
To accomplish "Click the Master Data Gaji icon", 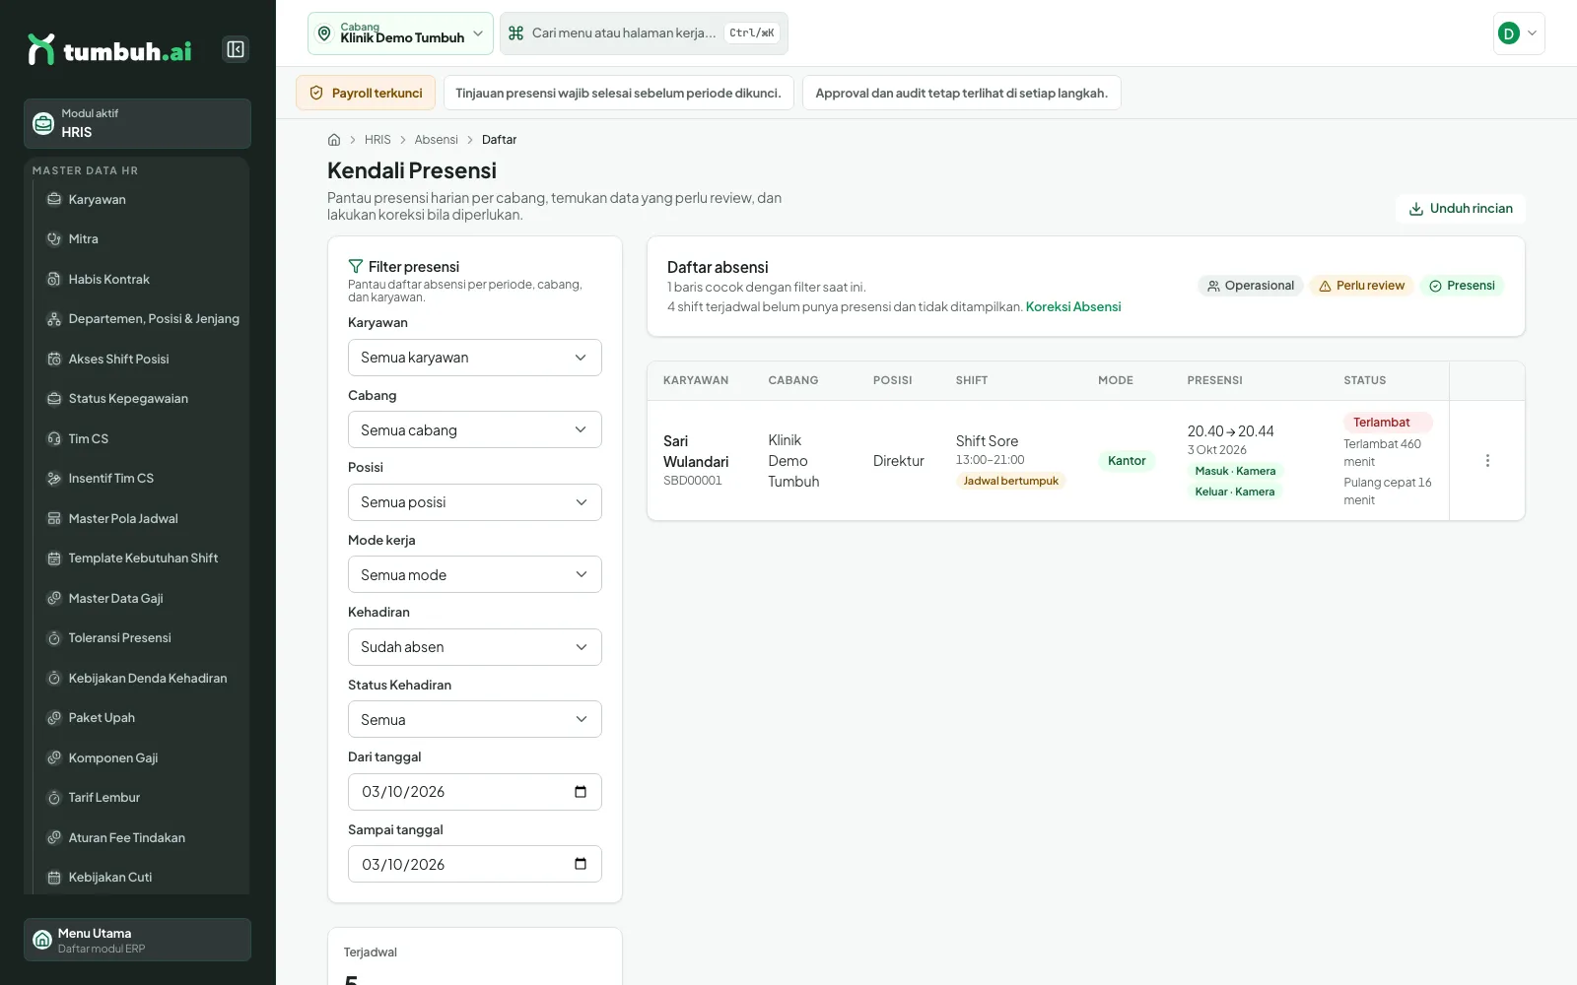I will click(x=54, y=598).
